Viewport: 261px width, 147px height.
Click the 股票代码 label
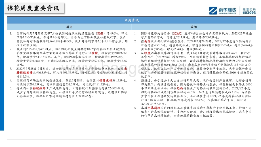[x=249, y=9]
